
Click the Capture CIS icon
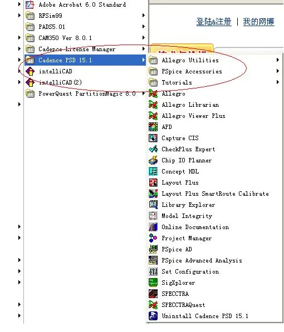point(153,138)
